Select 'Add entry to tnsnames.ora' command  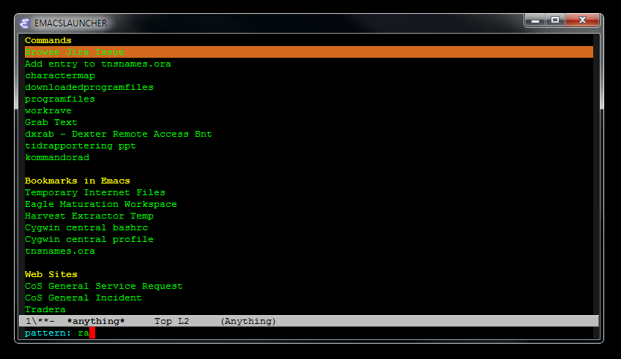click(98, 64)
